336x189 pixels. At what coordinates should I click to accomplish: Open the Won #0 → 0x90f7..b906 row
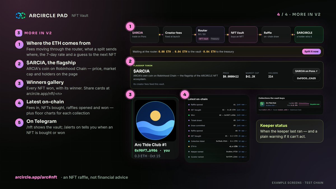217,115
